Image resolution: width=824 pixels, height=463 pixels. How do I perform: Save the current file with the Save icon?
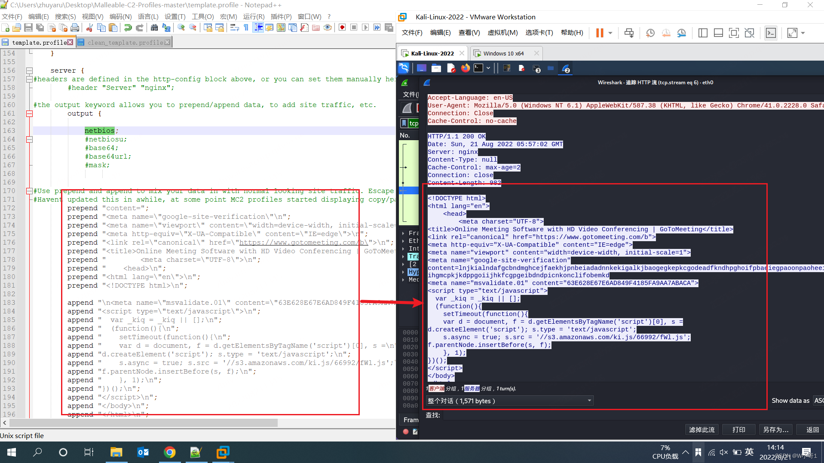point(28,28)
